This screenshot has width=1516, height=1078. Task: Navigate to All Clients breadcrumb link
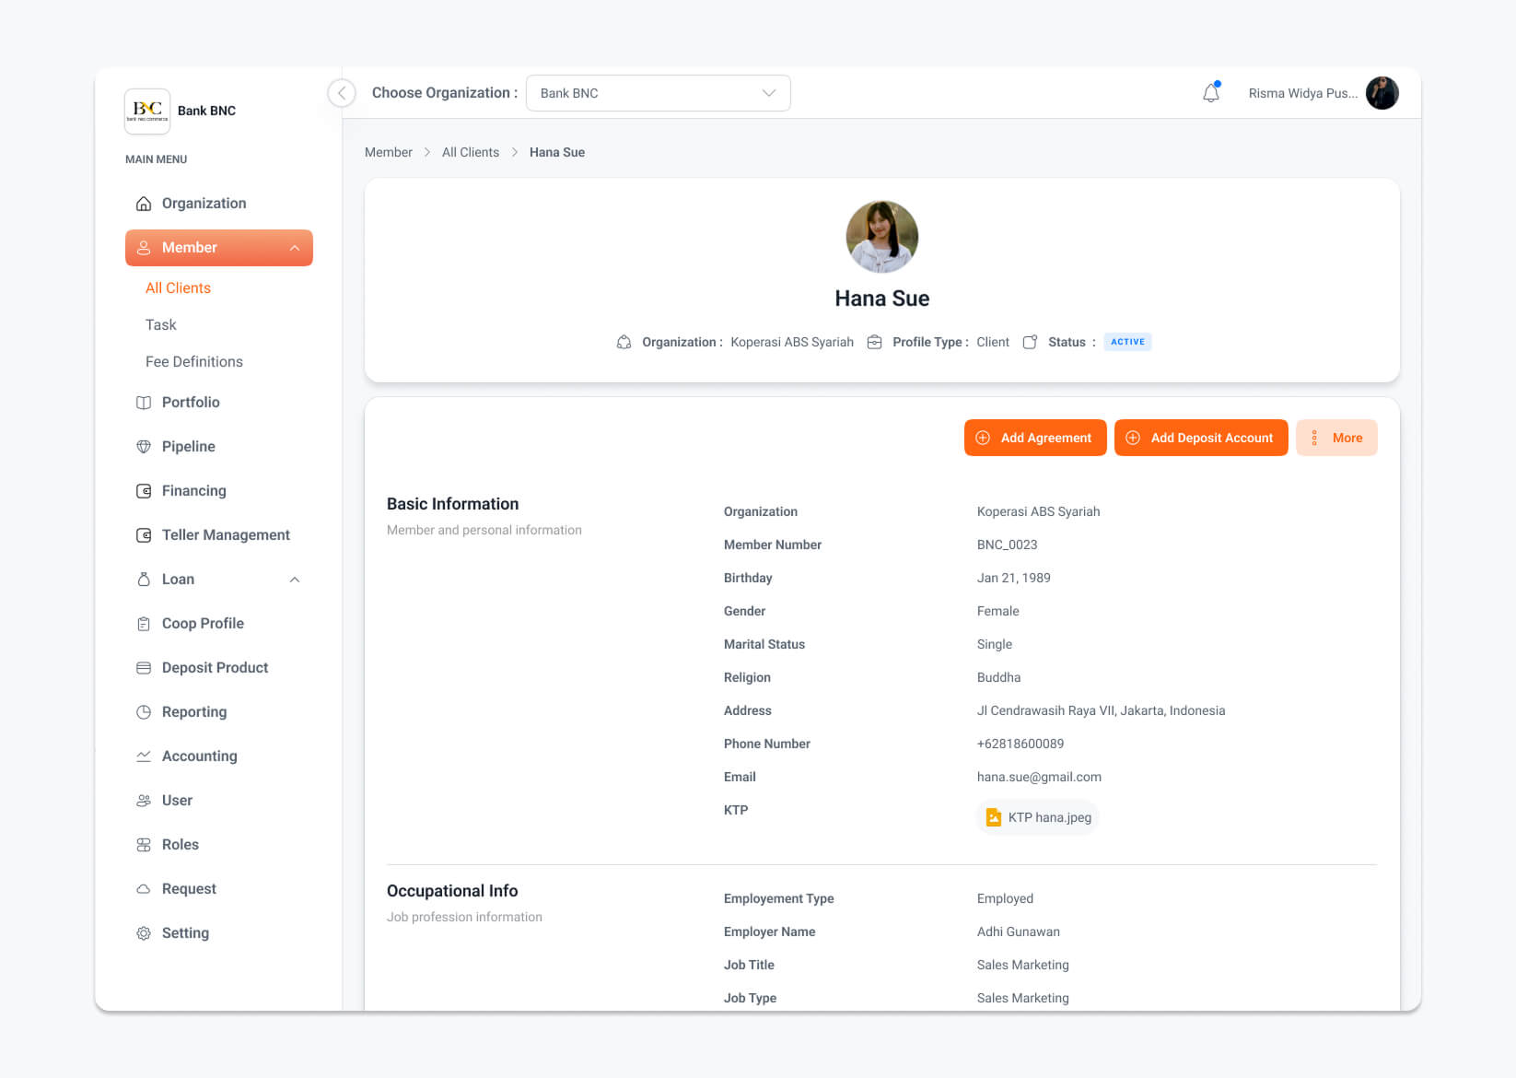click(x=470, y=152)
